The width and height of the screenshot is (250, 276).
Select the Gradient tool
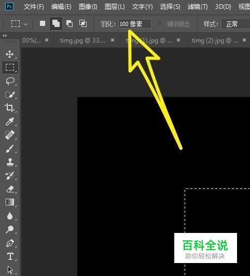[x=10, y=202]
